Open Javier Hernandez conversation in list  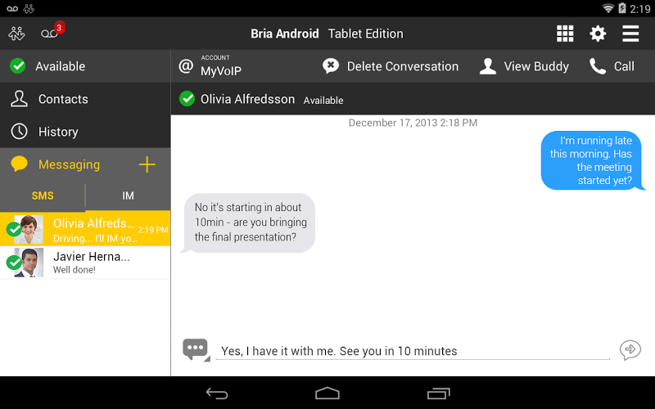point(85,262)
